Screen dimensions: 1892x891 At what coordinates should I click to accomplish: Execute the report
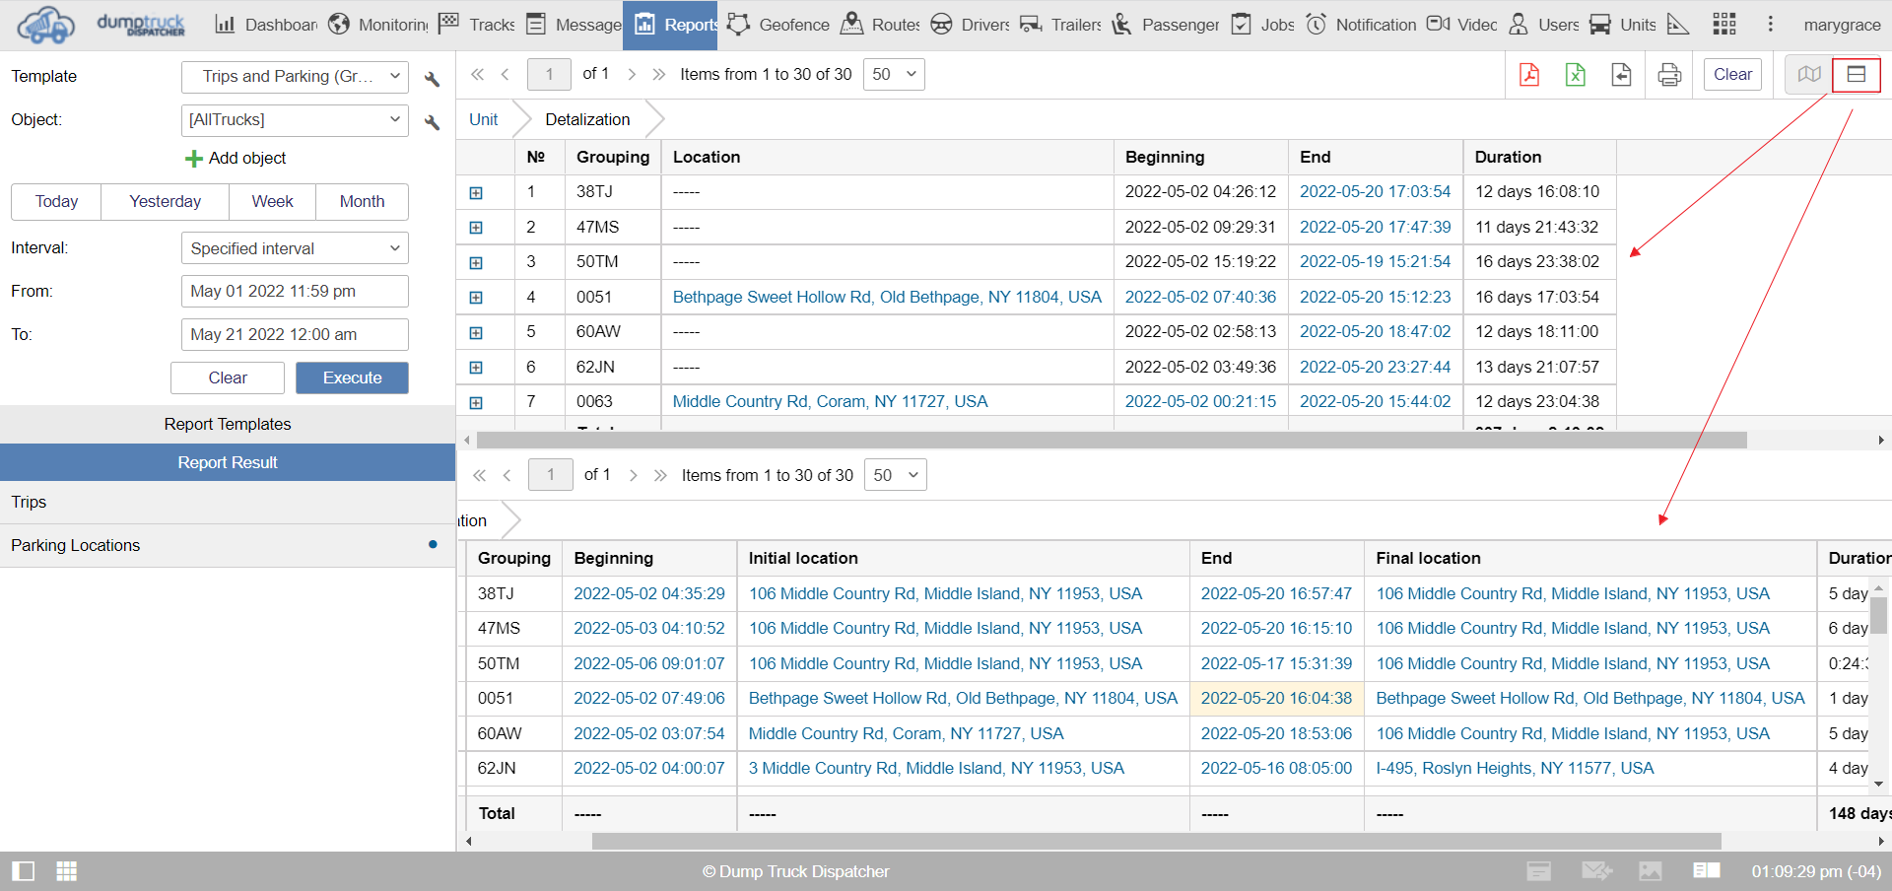pos(352,377)
